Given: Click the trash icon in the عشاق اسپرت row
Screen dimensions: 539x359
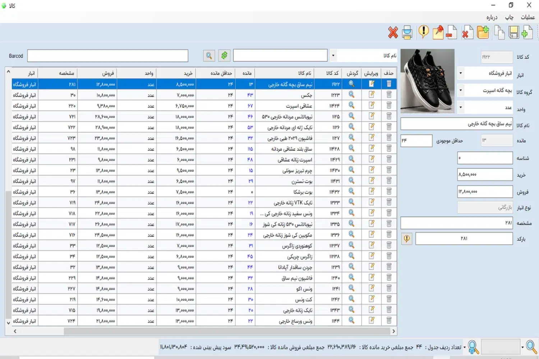Looking at the screenshot, I should click(389, 105).
